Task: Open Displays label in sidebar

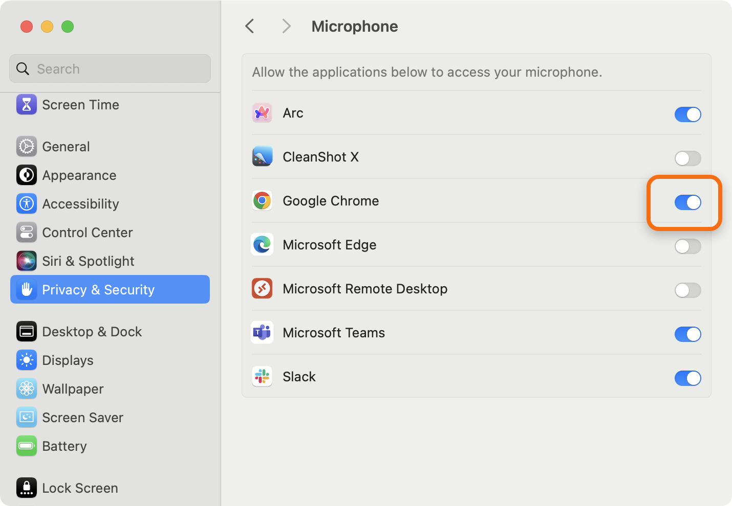Action: point(68,360)
